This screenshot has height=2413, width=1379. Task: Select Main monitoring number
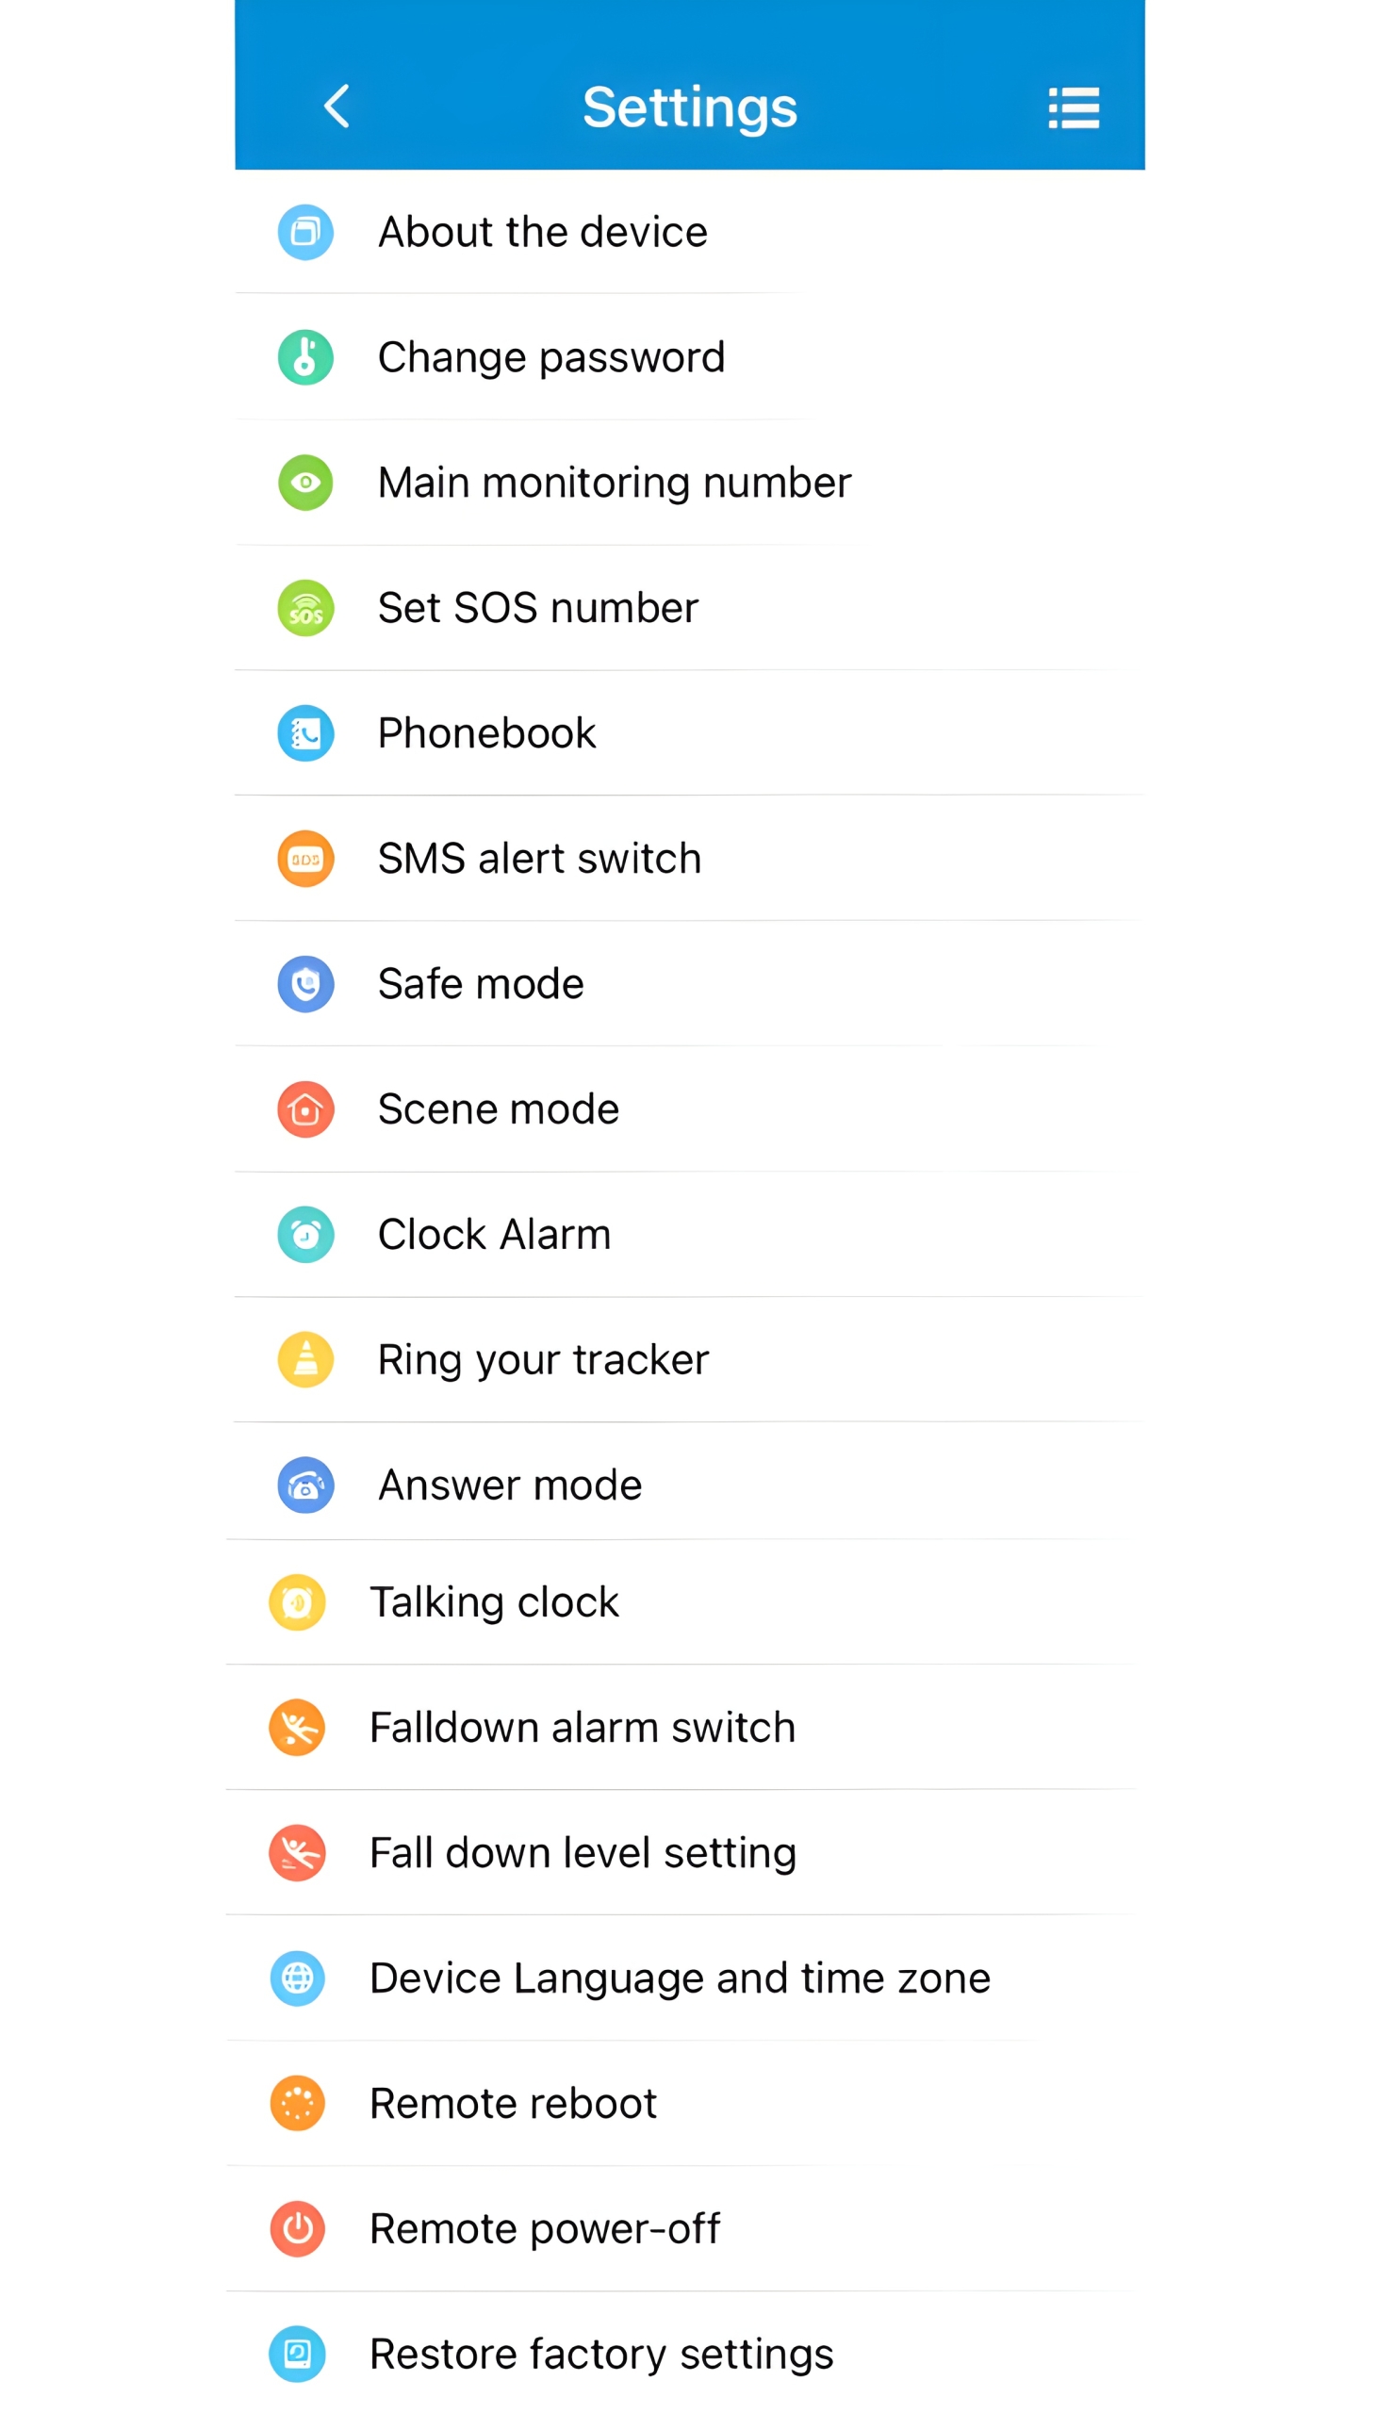(614, 483)
